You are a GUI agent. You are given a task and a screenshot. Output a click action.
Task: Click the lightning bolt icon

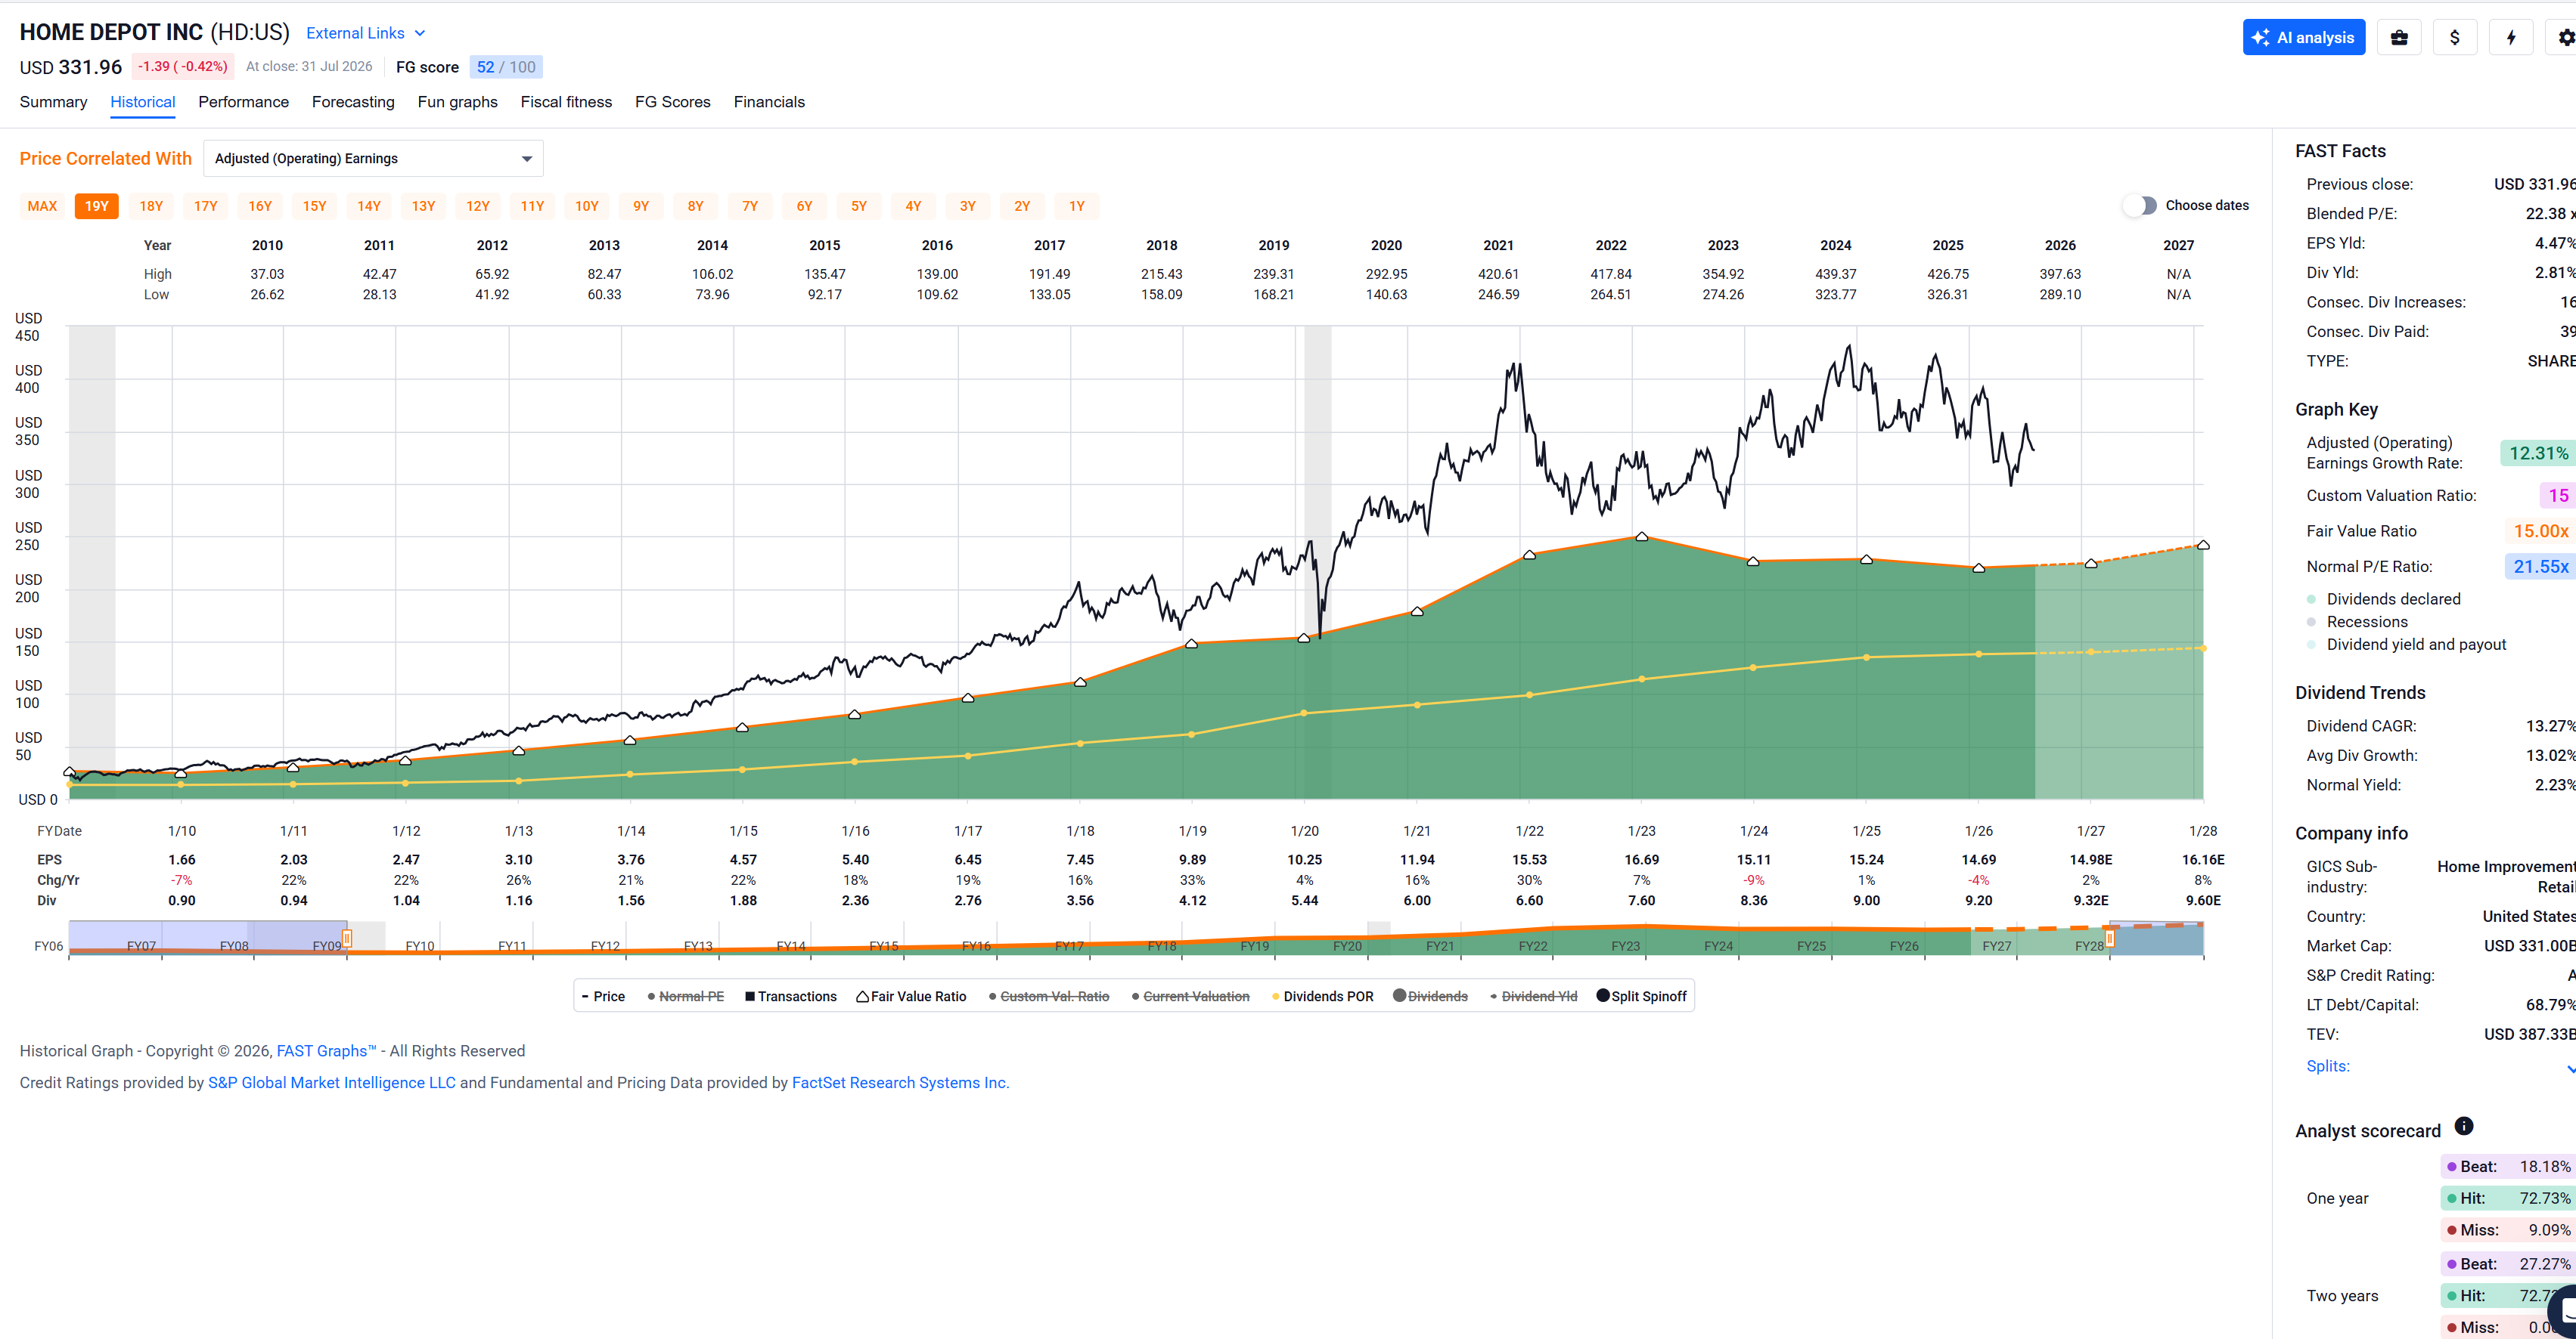(2510, 38)
